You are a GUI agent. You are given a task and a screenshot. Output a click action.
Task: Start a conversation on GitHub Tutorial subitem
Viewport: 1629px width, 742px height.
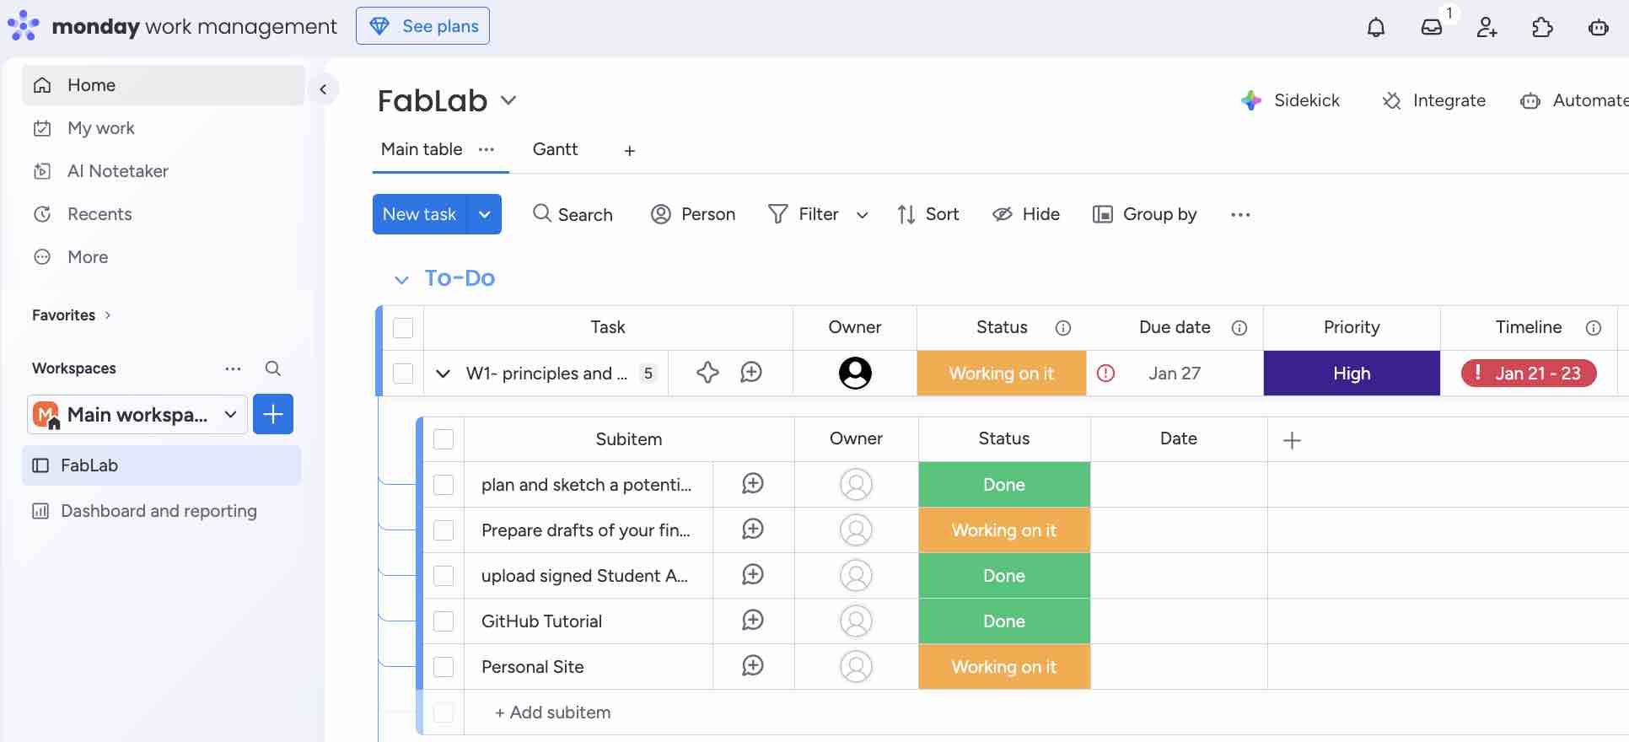pyautogui.click(x=753, y=621)
